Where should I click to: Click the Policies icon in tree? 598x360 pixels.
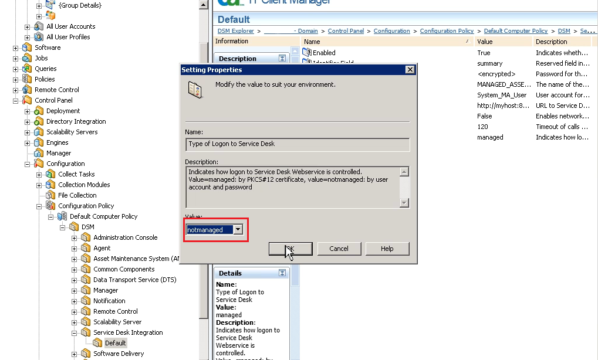27,79
